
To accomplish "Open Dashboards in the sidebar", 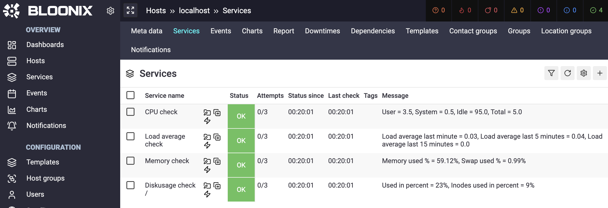I will [45, 45].
